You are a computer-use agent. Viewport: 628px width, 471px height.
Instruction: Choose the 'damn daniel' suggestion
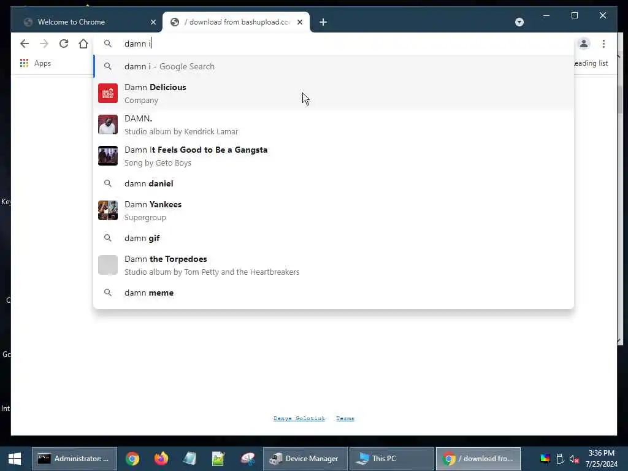point(334,183)
